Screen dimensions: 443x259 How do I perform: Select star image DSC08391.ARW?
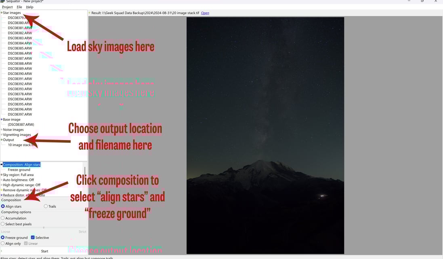[20, 79]
